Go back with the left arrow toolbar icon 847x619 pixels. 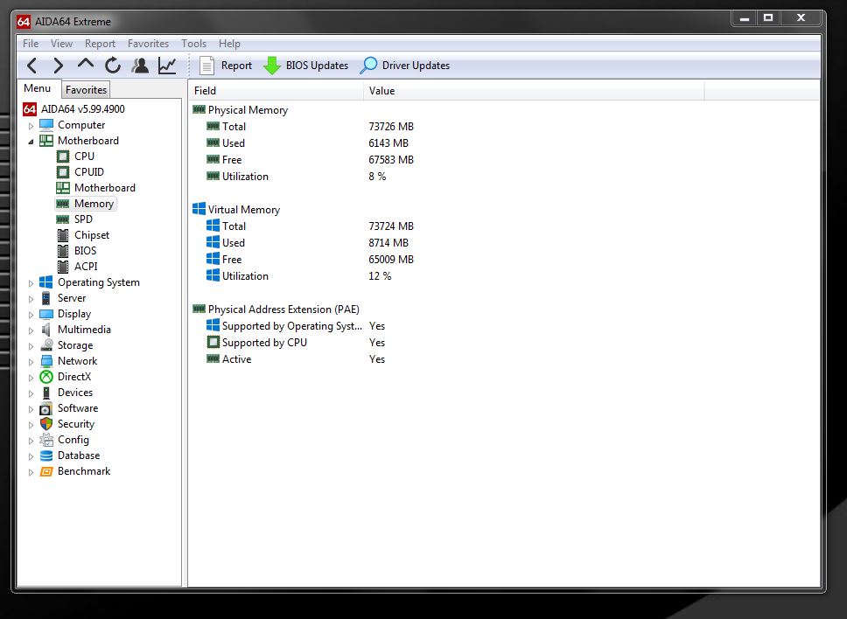[31, 66]
